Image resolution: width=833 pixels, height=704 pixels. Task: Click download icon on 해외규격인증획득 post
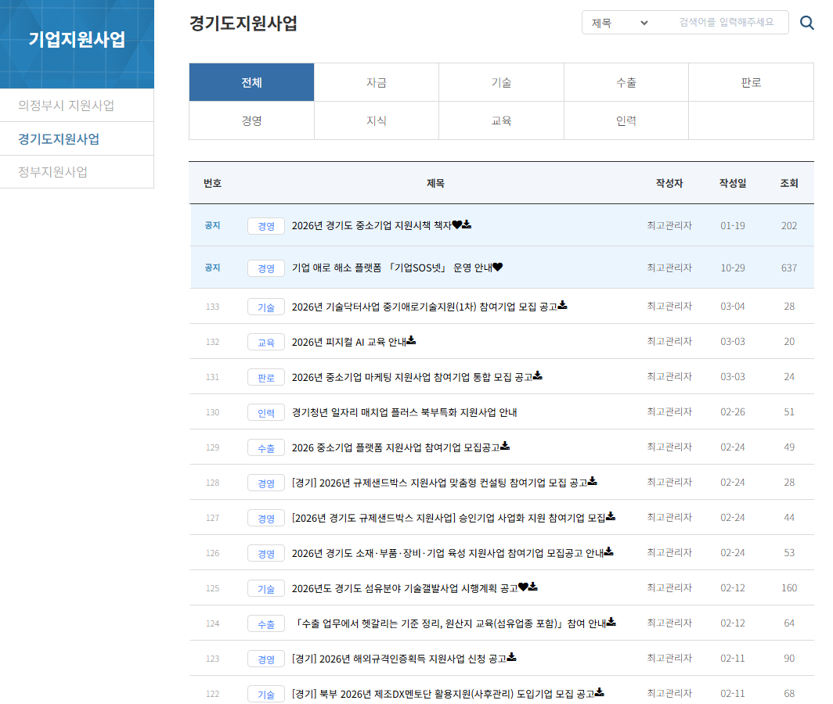pos(511,658)
